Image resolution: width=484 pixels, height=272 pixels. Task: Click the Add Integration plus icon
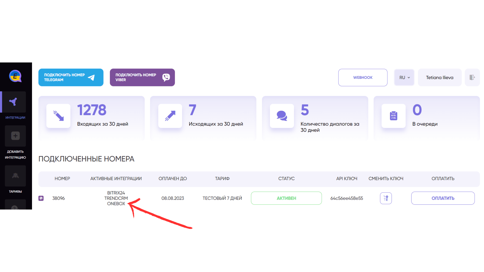(15, 136)
